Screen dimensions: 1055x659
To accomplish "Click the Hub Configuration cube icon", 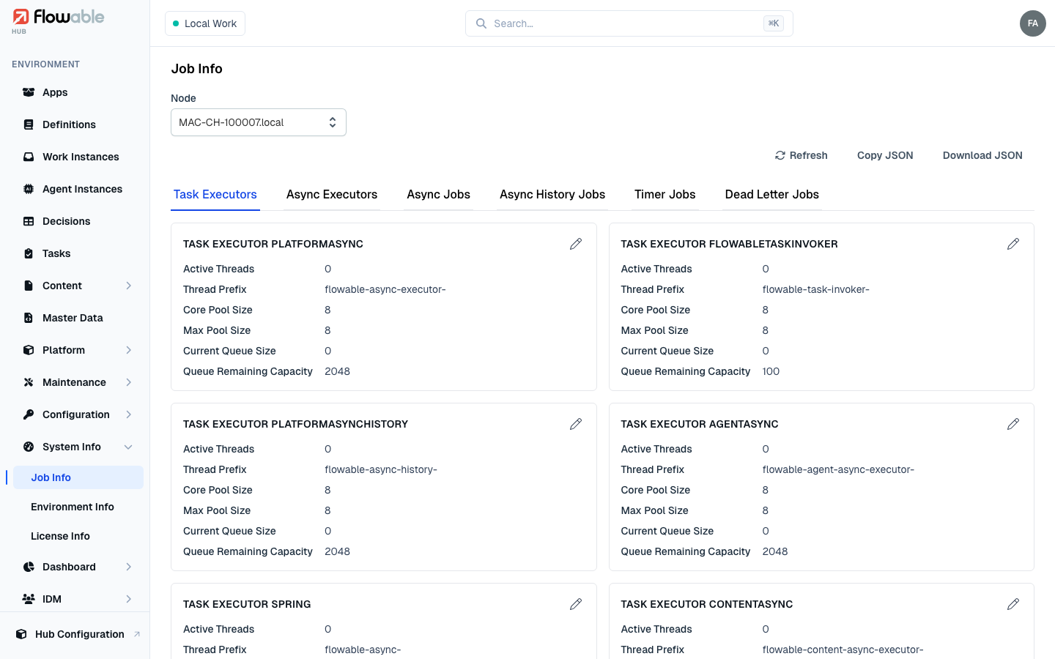I will [21, 634].
